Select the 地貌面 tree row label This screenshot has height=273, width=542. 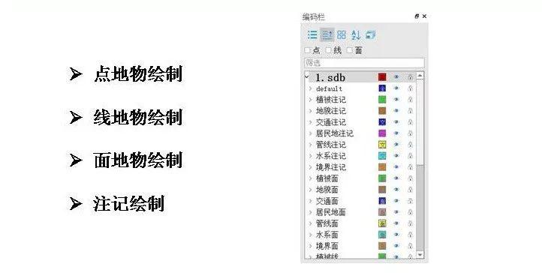[x=327, y=190]
